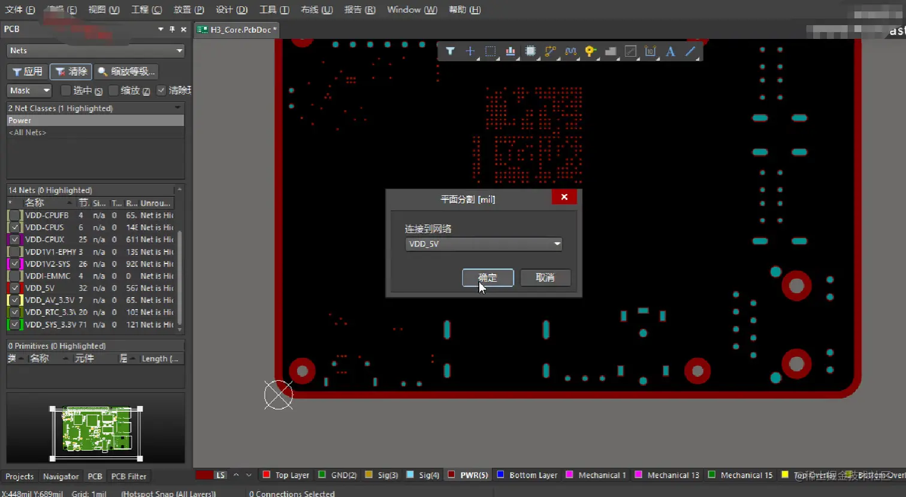Viewport: 906px width, 497px height.
Task: Sort nets by 名称 column header
Action: pyautogui.click(x=47, y=203)
